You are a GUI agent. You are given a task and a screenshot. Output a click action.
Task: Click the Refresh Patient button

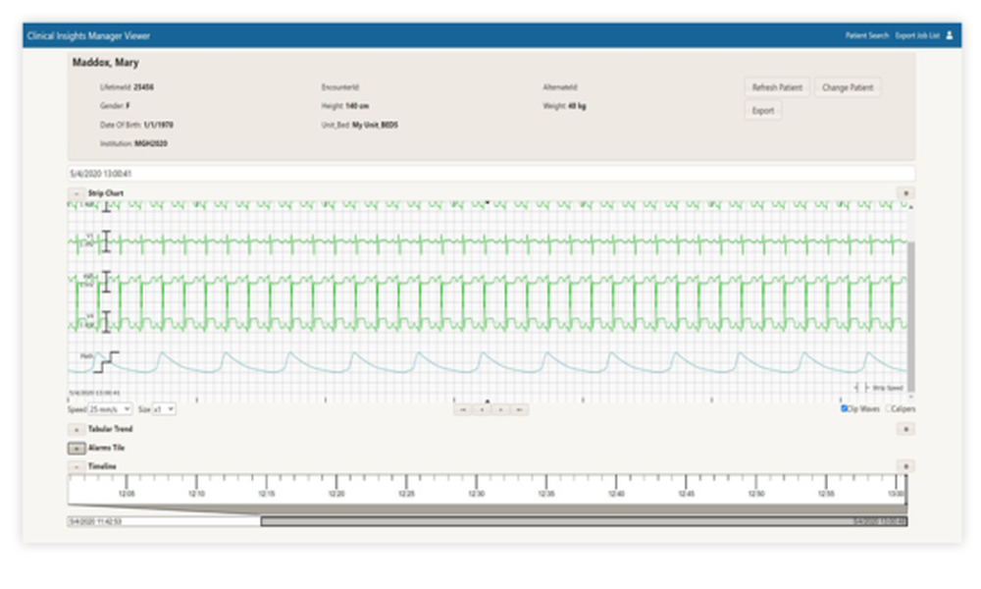[x=776, y=87]
